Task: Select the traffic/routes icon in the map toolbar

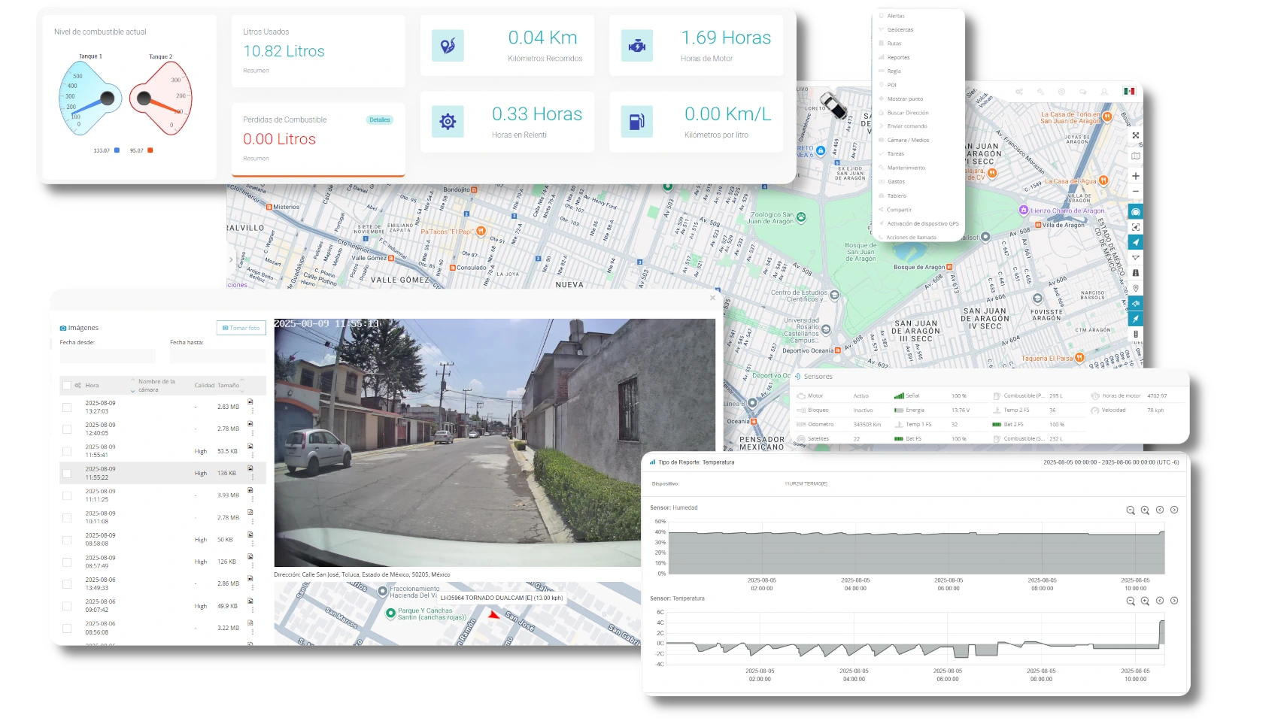Action: pyautogui.click(x=1136, y=272)
